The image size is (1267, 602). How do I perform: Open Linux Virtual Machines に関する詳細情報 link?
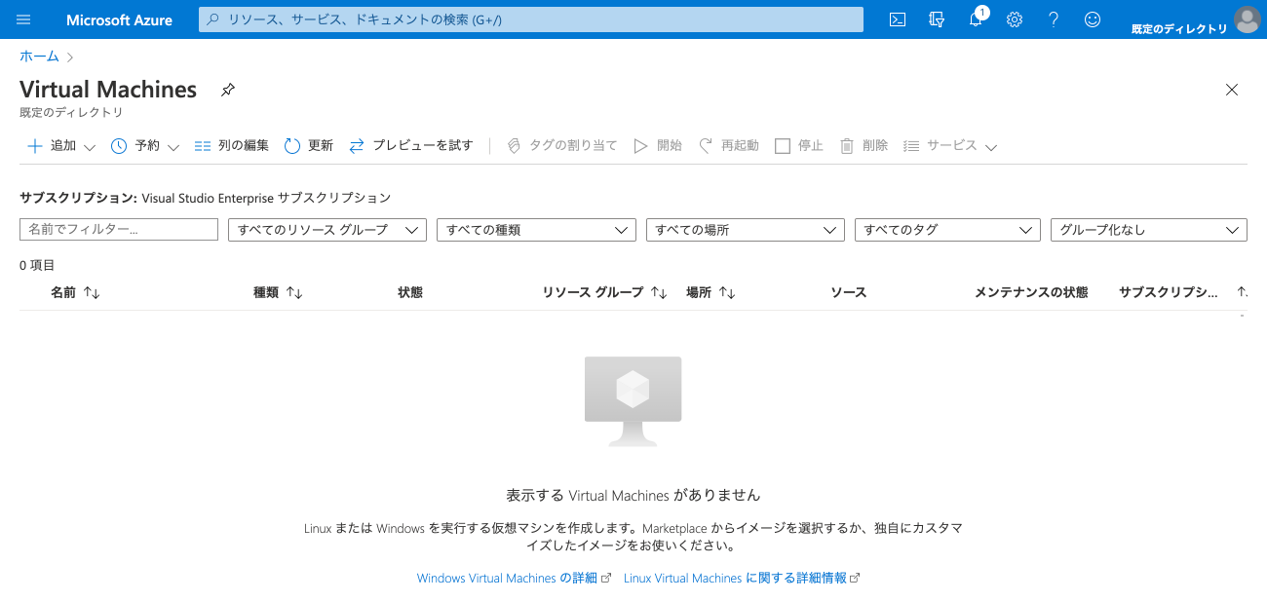click(x=742, y=578)
